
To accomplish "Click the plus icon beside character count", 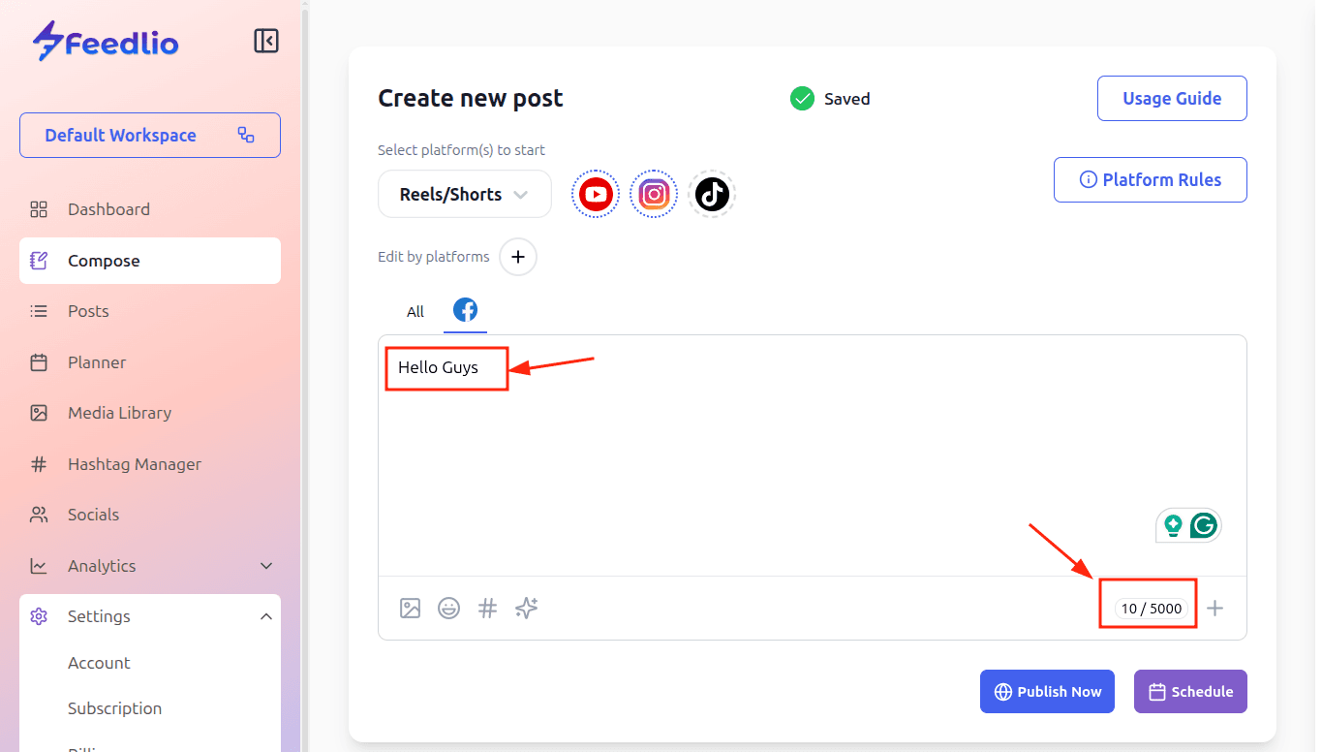I will 1214,609.
